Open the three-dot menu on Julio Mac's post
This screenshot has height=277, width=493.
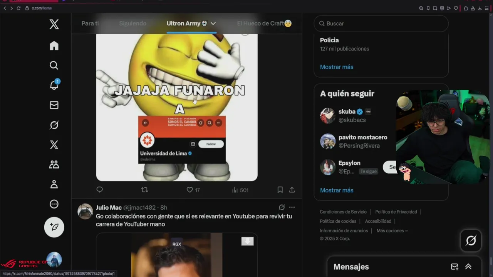(x=292, y=207)
